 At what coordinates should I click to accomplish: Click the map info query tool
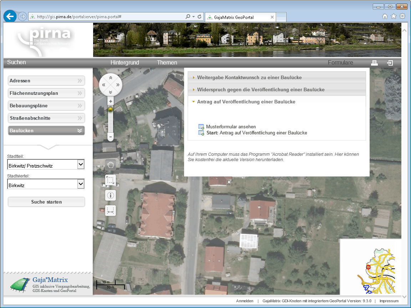pyautogui.click(x=111, y=195)
